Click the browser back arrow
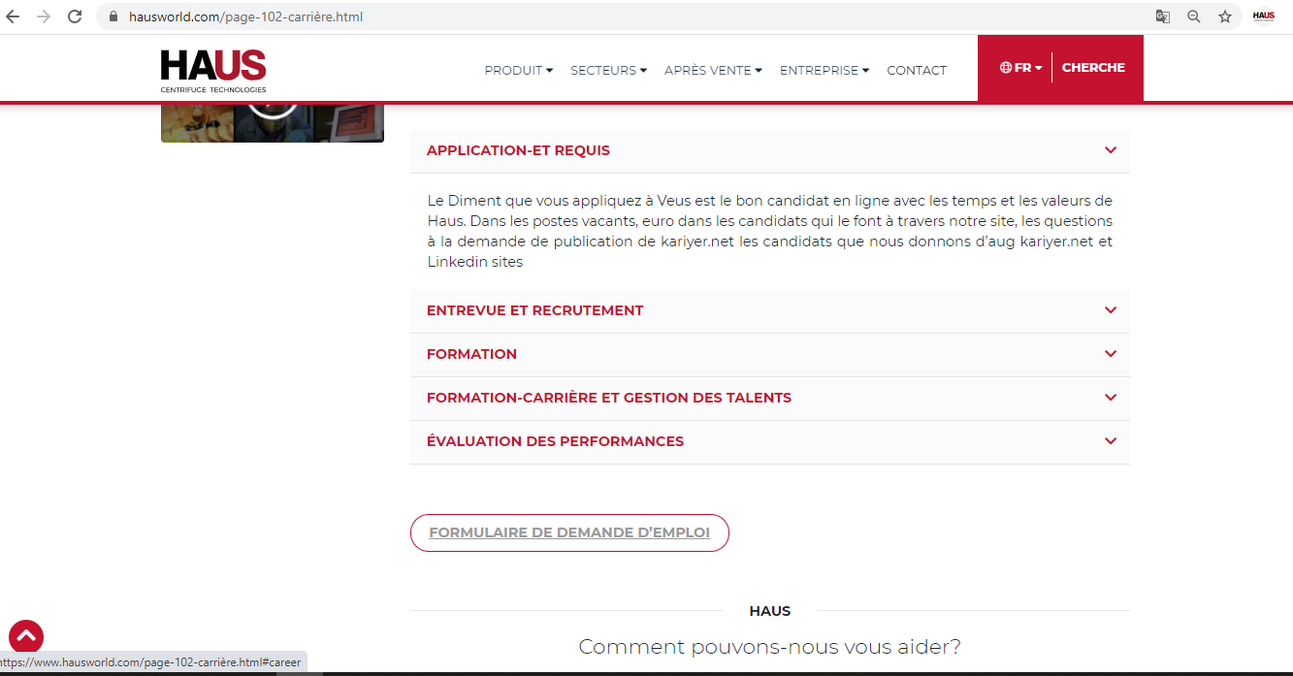 (13, 16)
